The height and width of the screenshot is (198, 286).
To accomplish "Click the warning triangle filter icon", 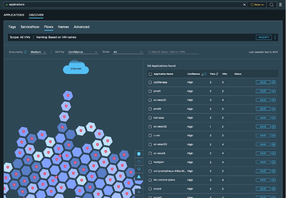I will [x=139, y=177].
